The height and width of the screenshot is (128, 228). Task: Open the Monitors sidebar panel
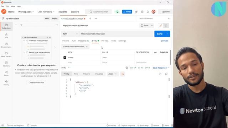coord(6,64)
